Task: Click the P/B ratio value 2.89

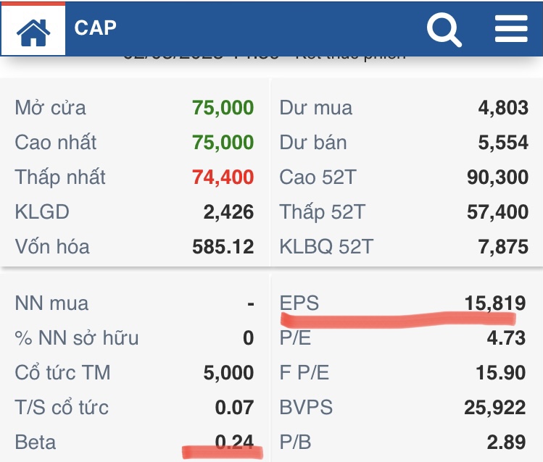Action: [505, 442]
